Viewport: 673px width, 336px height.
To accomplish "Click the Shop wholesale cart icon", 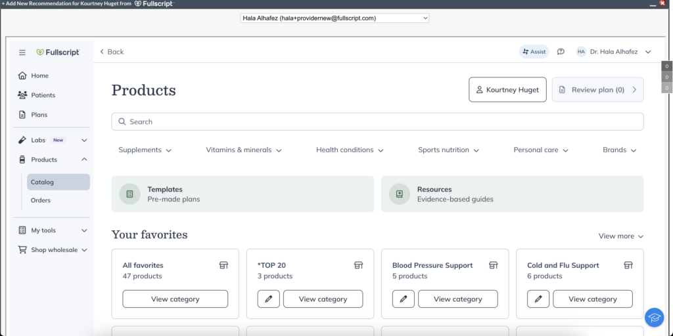I will [x=22, y=249].
